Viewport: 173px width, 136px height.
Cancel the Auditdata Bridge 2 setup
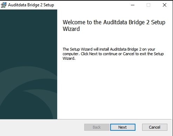(155, 127)
